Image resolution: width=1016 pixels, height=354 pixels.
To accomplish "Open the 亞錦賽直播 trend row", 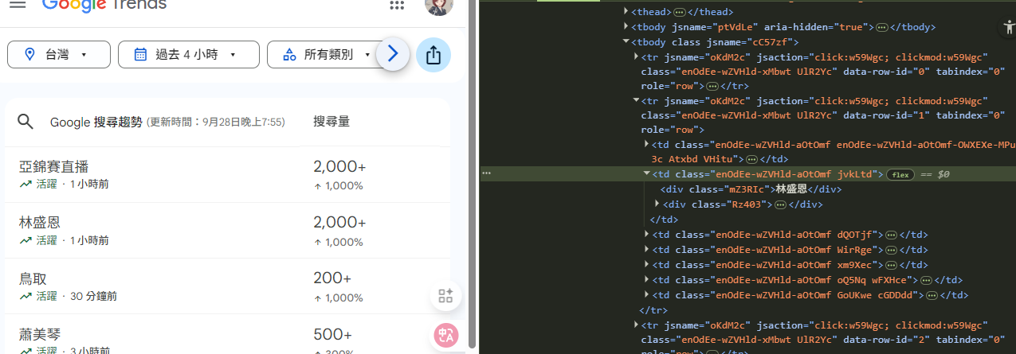I will pos(227,174).
